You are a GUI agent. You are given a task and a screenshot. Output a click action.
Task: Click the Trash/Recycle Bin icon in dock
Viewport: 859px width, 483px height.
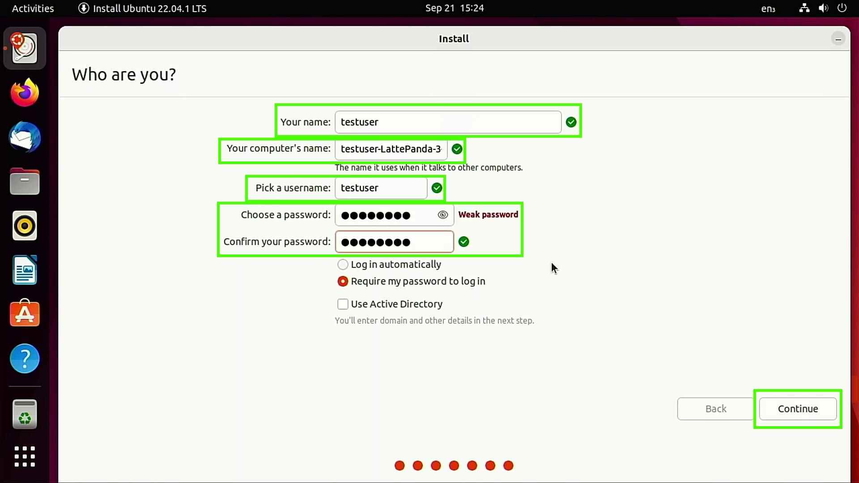(x=25, y=414)
